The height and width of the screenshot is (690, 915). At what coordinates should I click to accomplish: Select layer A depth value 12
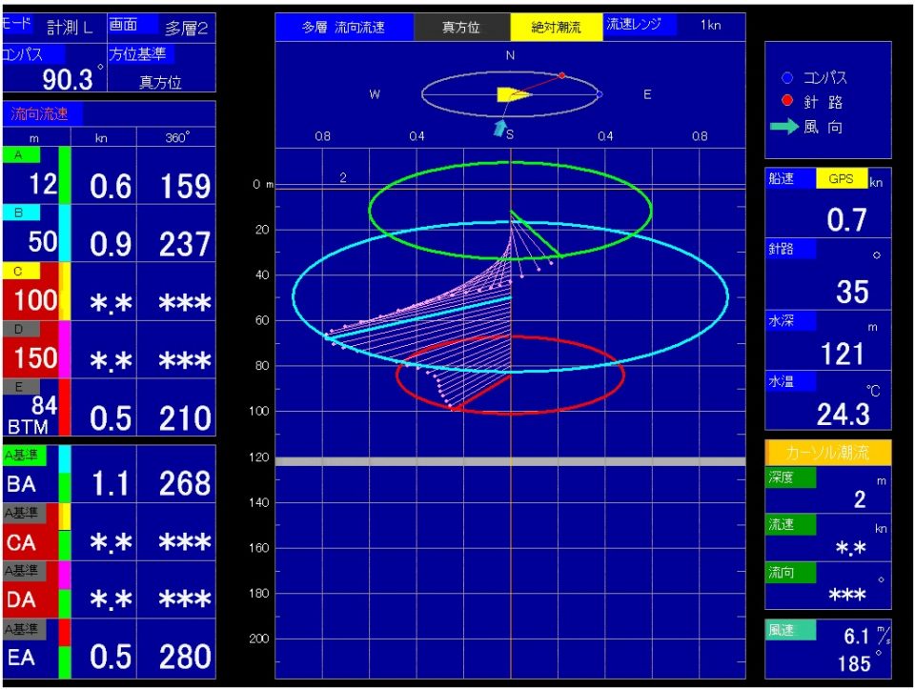click(43, 184)
